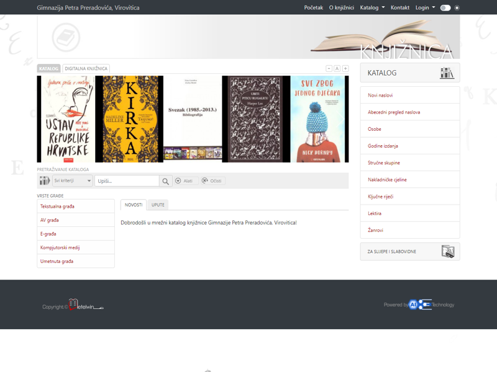Image resolution: width=497 pixels, height=372 pixels.
Task: Open Abecedni pregled naslova
Action: coord(410,112)
